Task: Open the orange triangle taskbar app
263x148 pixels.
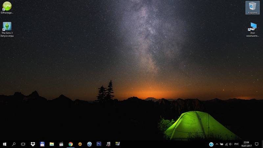Action: 80,144
